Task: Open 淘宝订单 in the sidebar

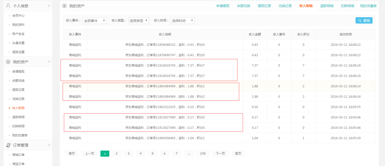Action: [x=18, y=164]
